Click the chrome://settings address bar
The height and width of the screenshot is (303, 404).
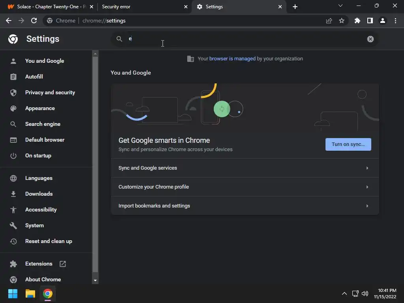[196, 21]
